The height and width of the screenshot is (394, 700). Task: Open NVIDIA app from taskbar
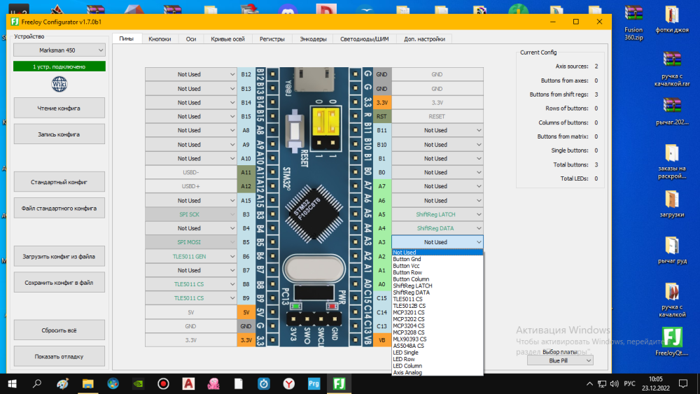tap(138, 384)
